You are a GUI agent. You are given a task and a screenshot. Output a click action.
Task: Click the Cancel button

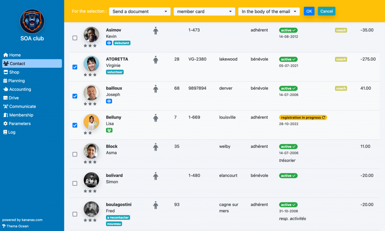click(x=327, y=11)
